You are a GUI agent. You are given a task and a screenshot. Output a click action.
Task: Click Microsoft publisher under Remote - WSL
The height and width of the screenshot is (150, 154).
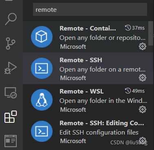pyautogui.click(x=73, y=109)
